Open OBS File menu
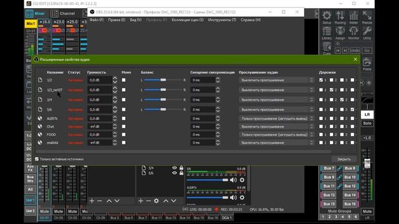This screenshot has height=224, width=399. pos(97,20)
